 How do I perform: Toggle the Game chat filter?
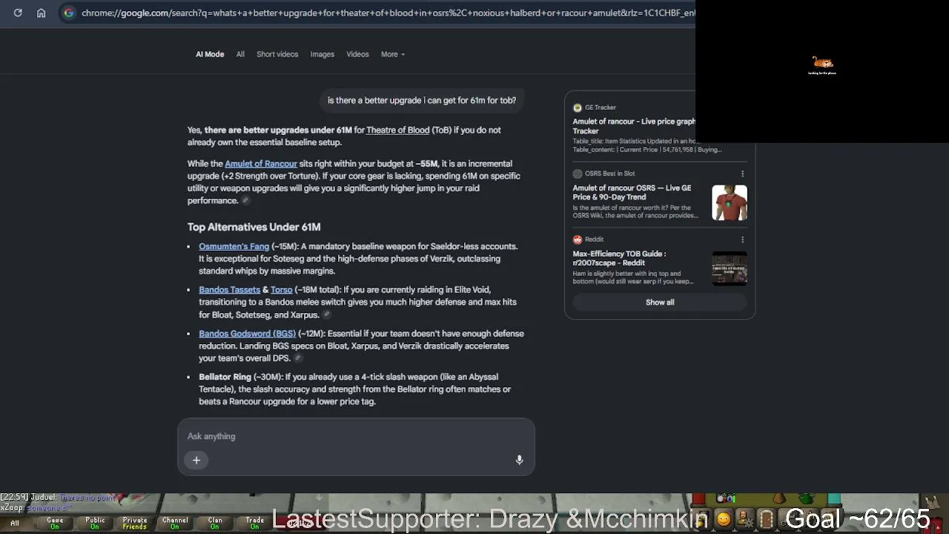(55, 523)
